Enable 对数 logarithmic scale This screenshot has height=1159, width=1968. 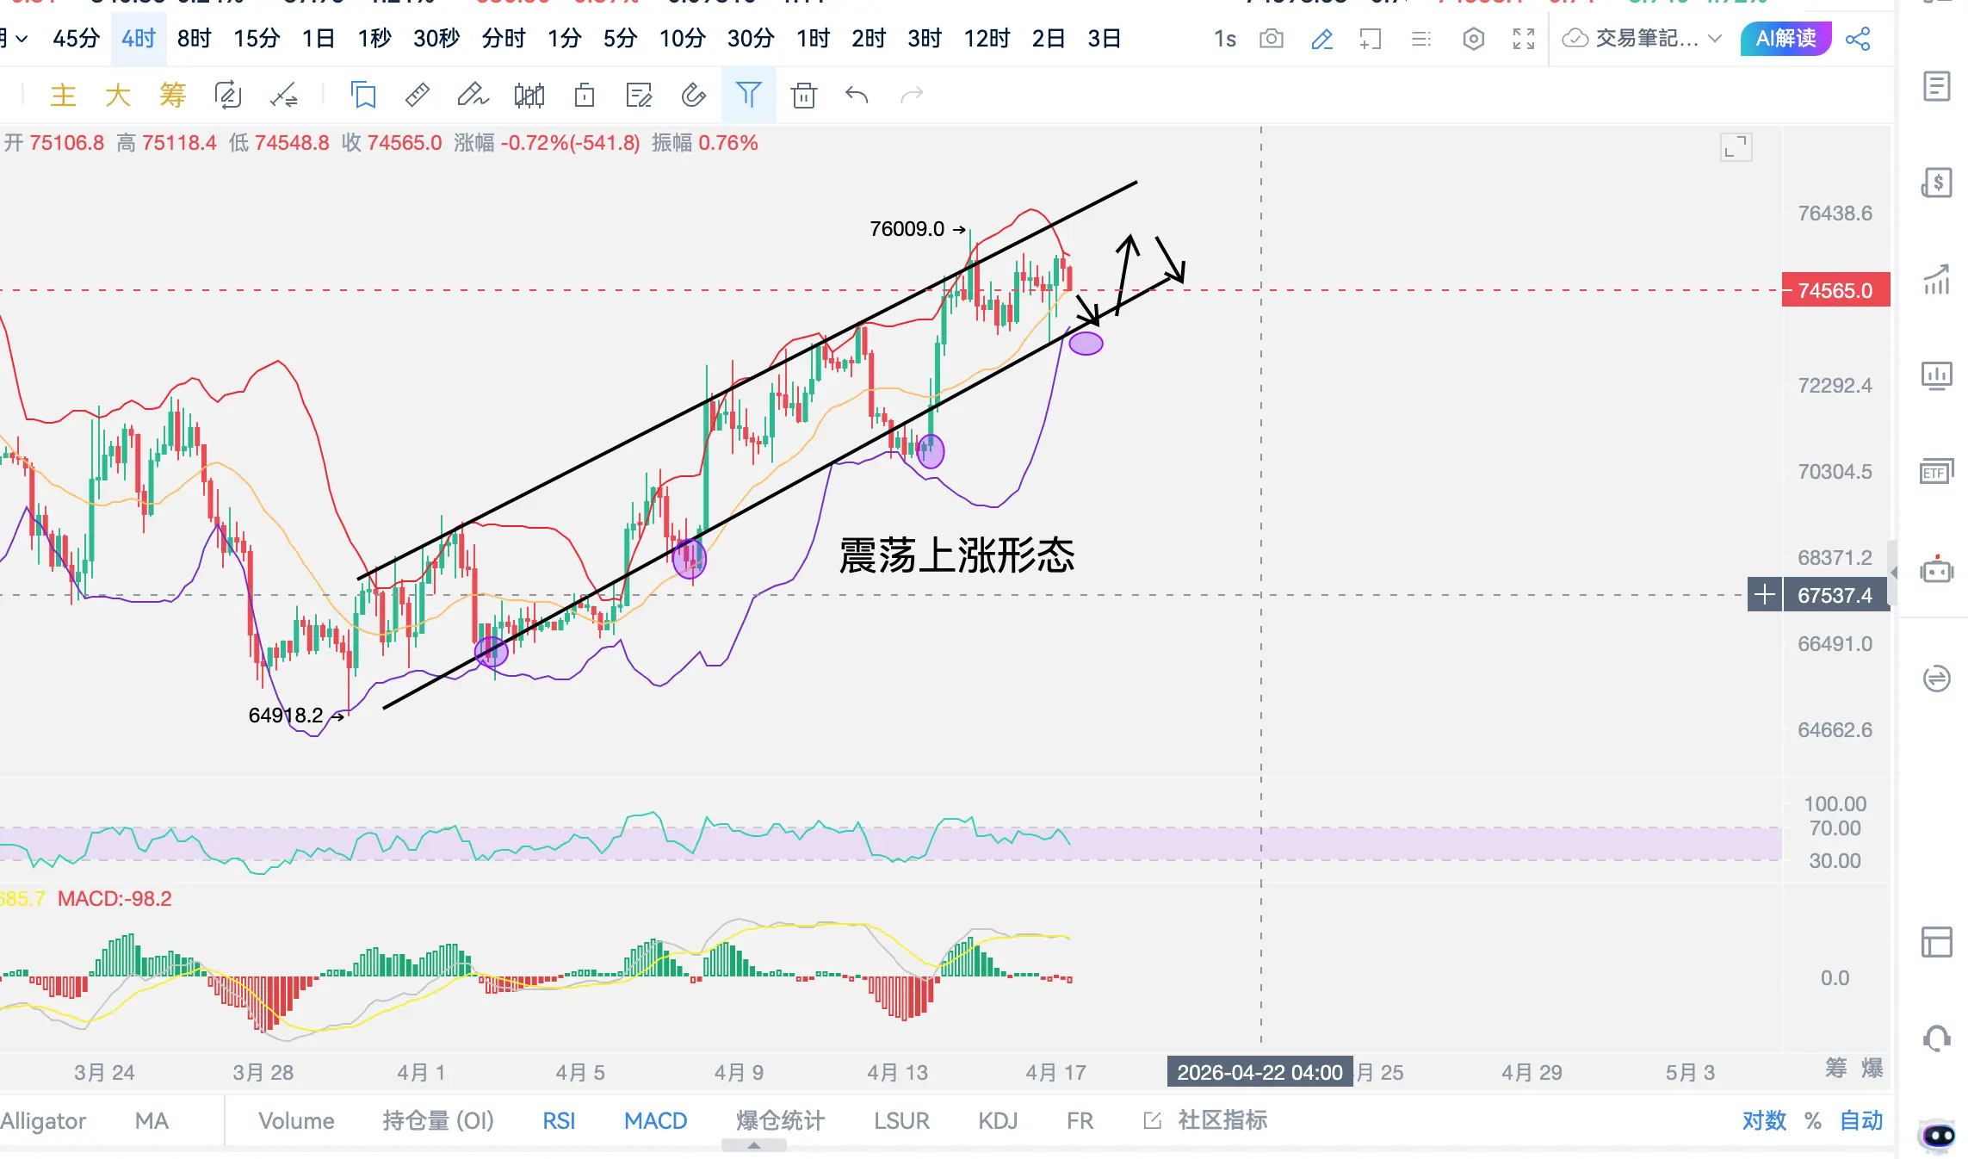(1764, 1120)
